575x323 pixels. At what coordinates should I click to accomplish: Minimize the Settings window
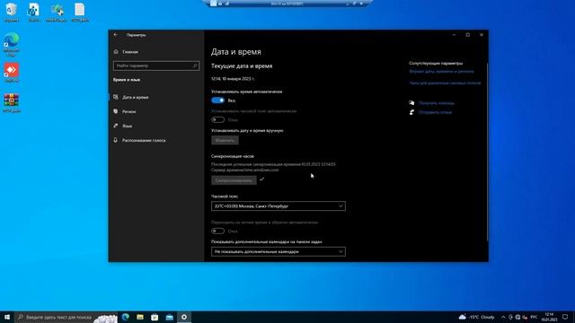point(454,35)
